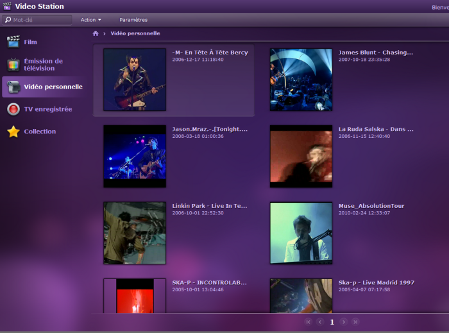449x333 pixels.
Task: Click the home icon in breadcrumb
Action: [x=96, y=33]
